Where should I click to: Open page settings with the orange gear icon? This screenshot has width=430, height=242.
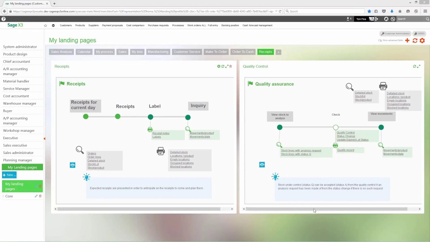click(422, 41)
